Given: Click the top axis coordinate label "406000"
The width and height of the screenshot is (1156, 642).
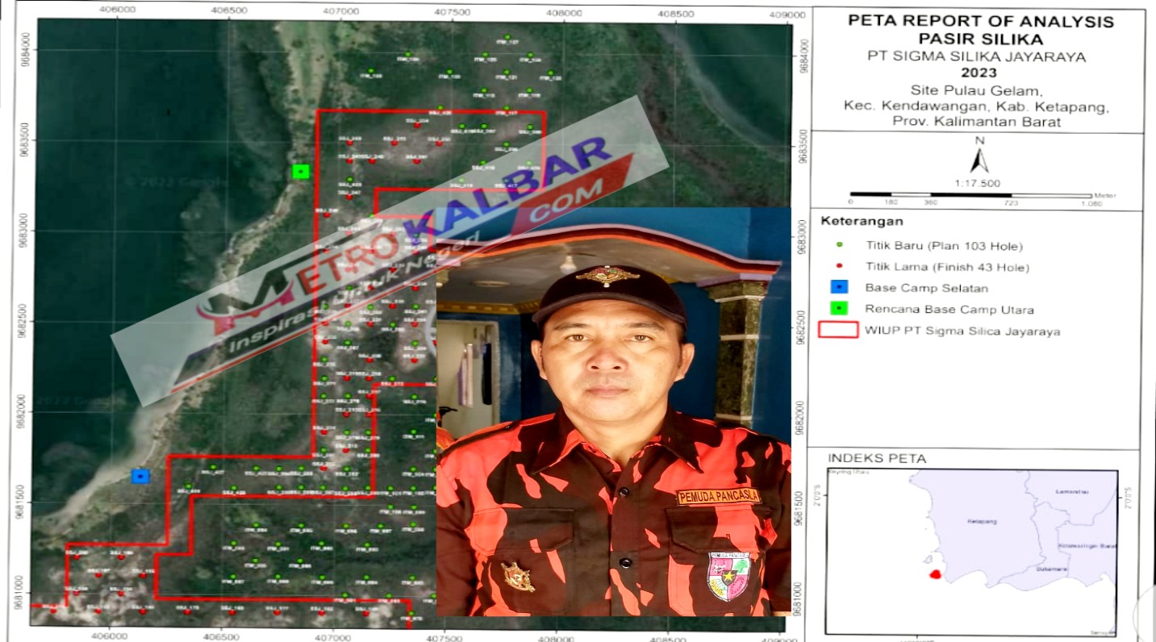Looking at the screenshot, I should coord(117,11).
